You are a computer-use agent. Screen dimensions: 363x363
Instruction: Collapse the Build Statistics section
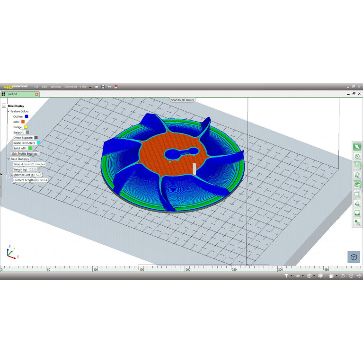[x=9, y=159]
